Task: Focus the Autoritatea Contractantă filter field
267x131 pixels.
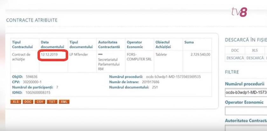Action: click(x=246, y=128)
